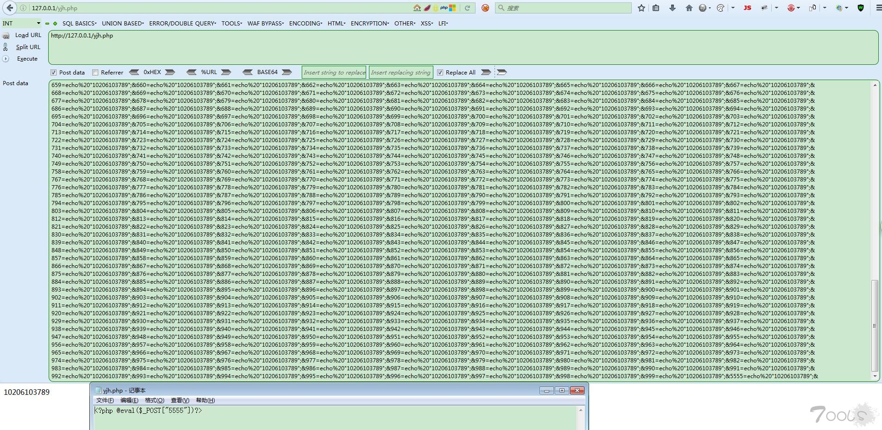The width and height of the screenshot is (882, 430).
Task: Click the Execute button
Action: 27,59
